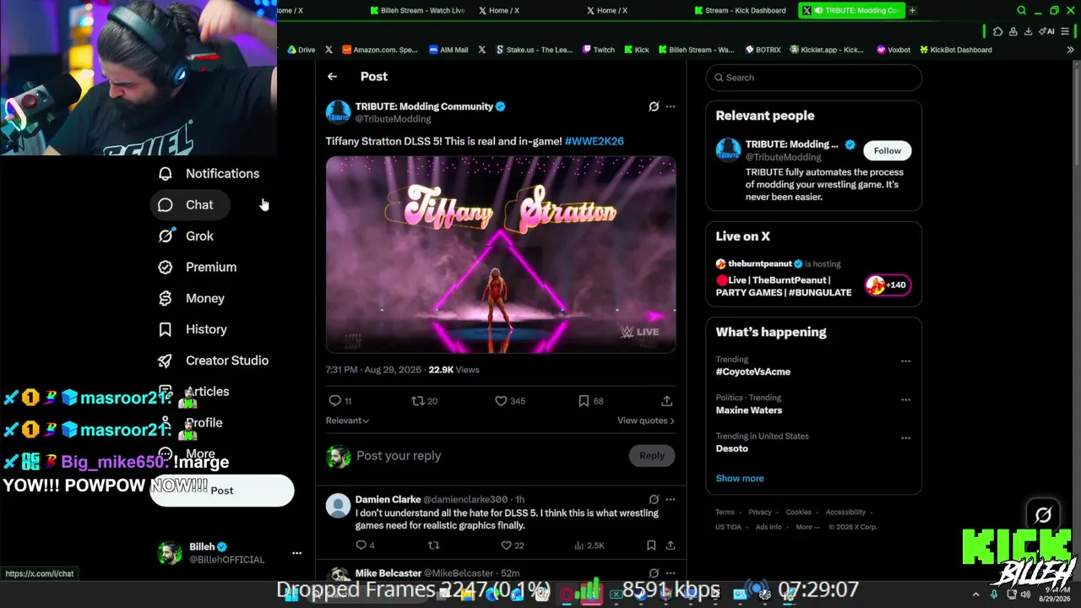
Task: Repost Damien Clarke's comment
Action: [434, 546]
